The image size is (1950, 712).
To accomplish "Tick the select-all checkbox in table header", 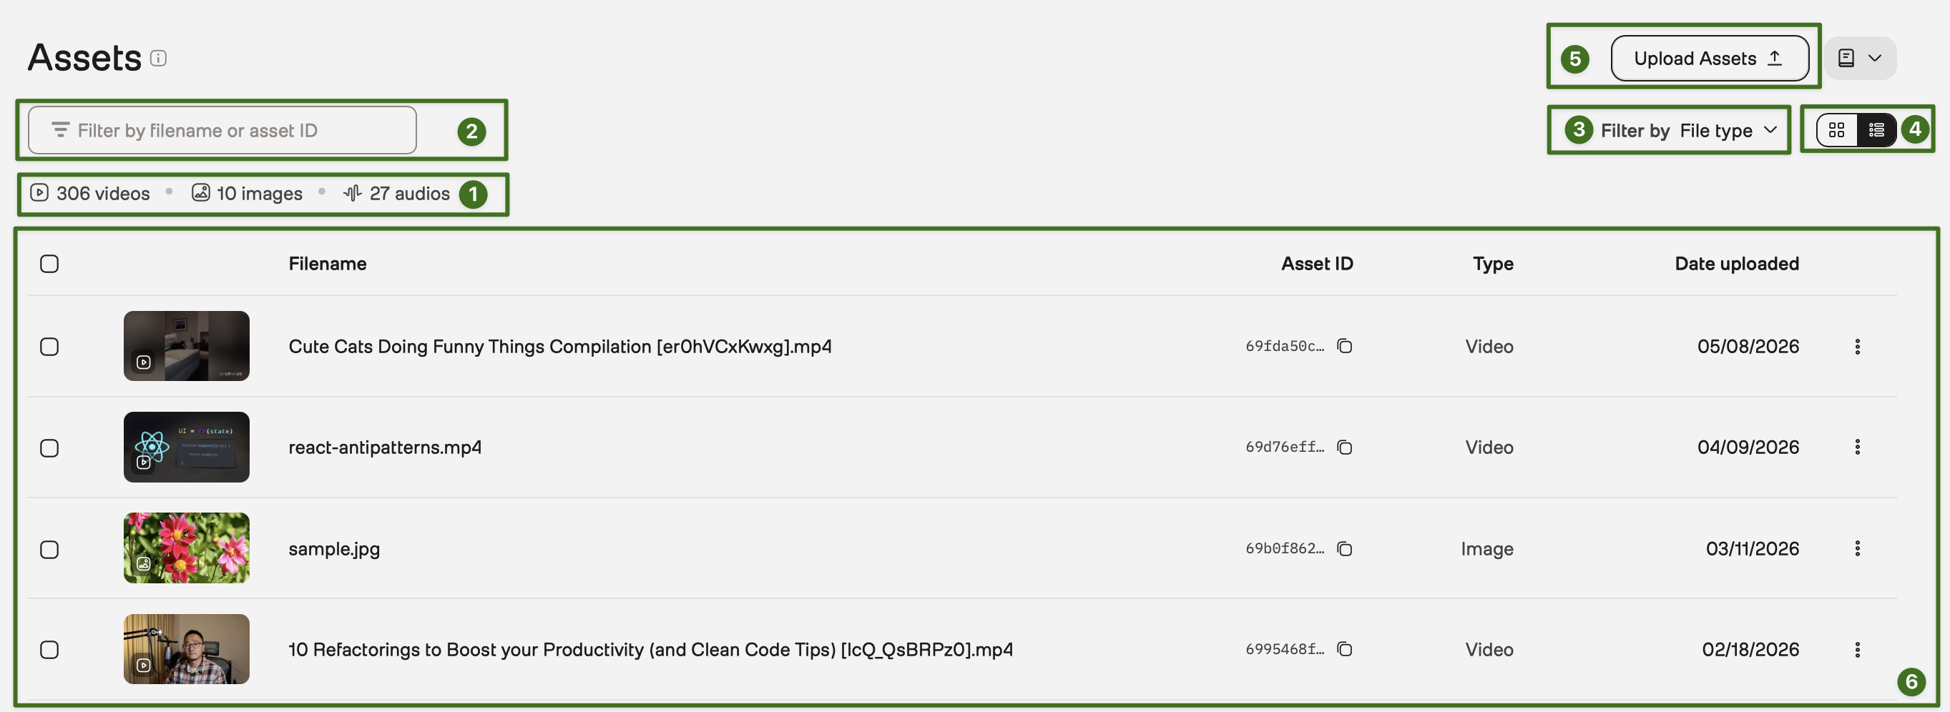I will point(49,263).
